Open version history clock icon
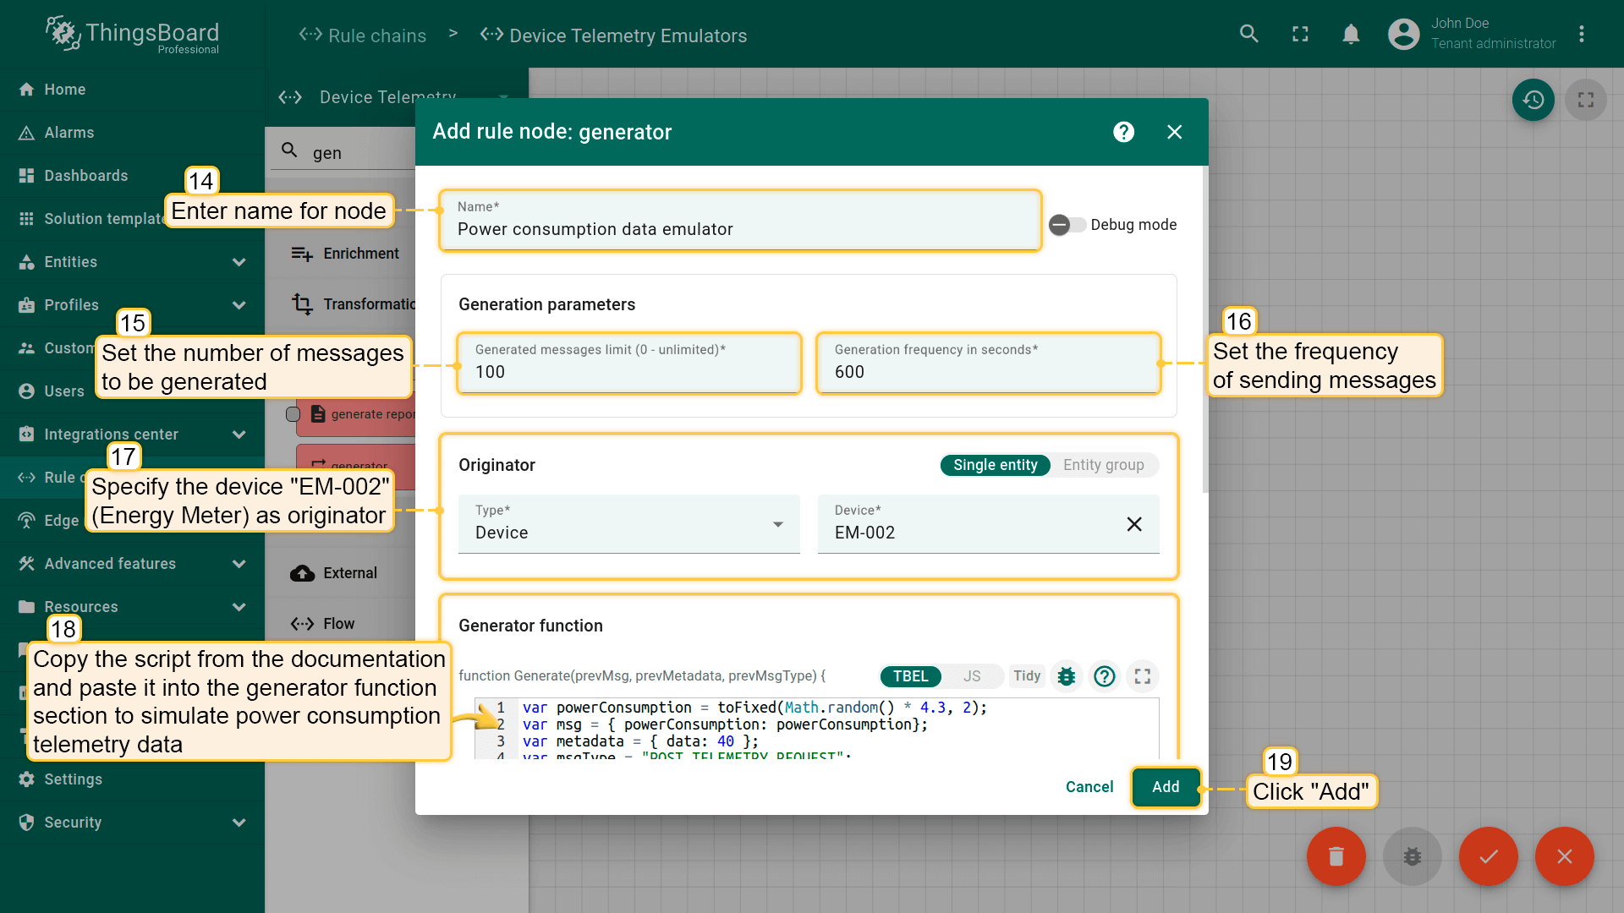This screenshot has height=913, width=1624. (1533, 100)
